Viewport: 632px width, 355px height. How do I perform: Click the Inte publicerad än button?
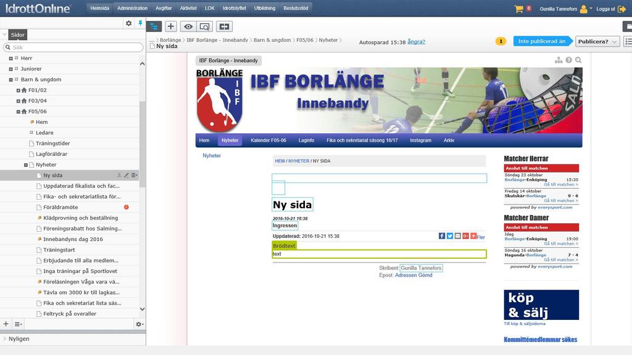(x=542, y=41)
